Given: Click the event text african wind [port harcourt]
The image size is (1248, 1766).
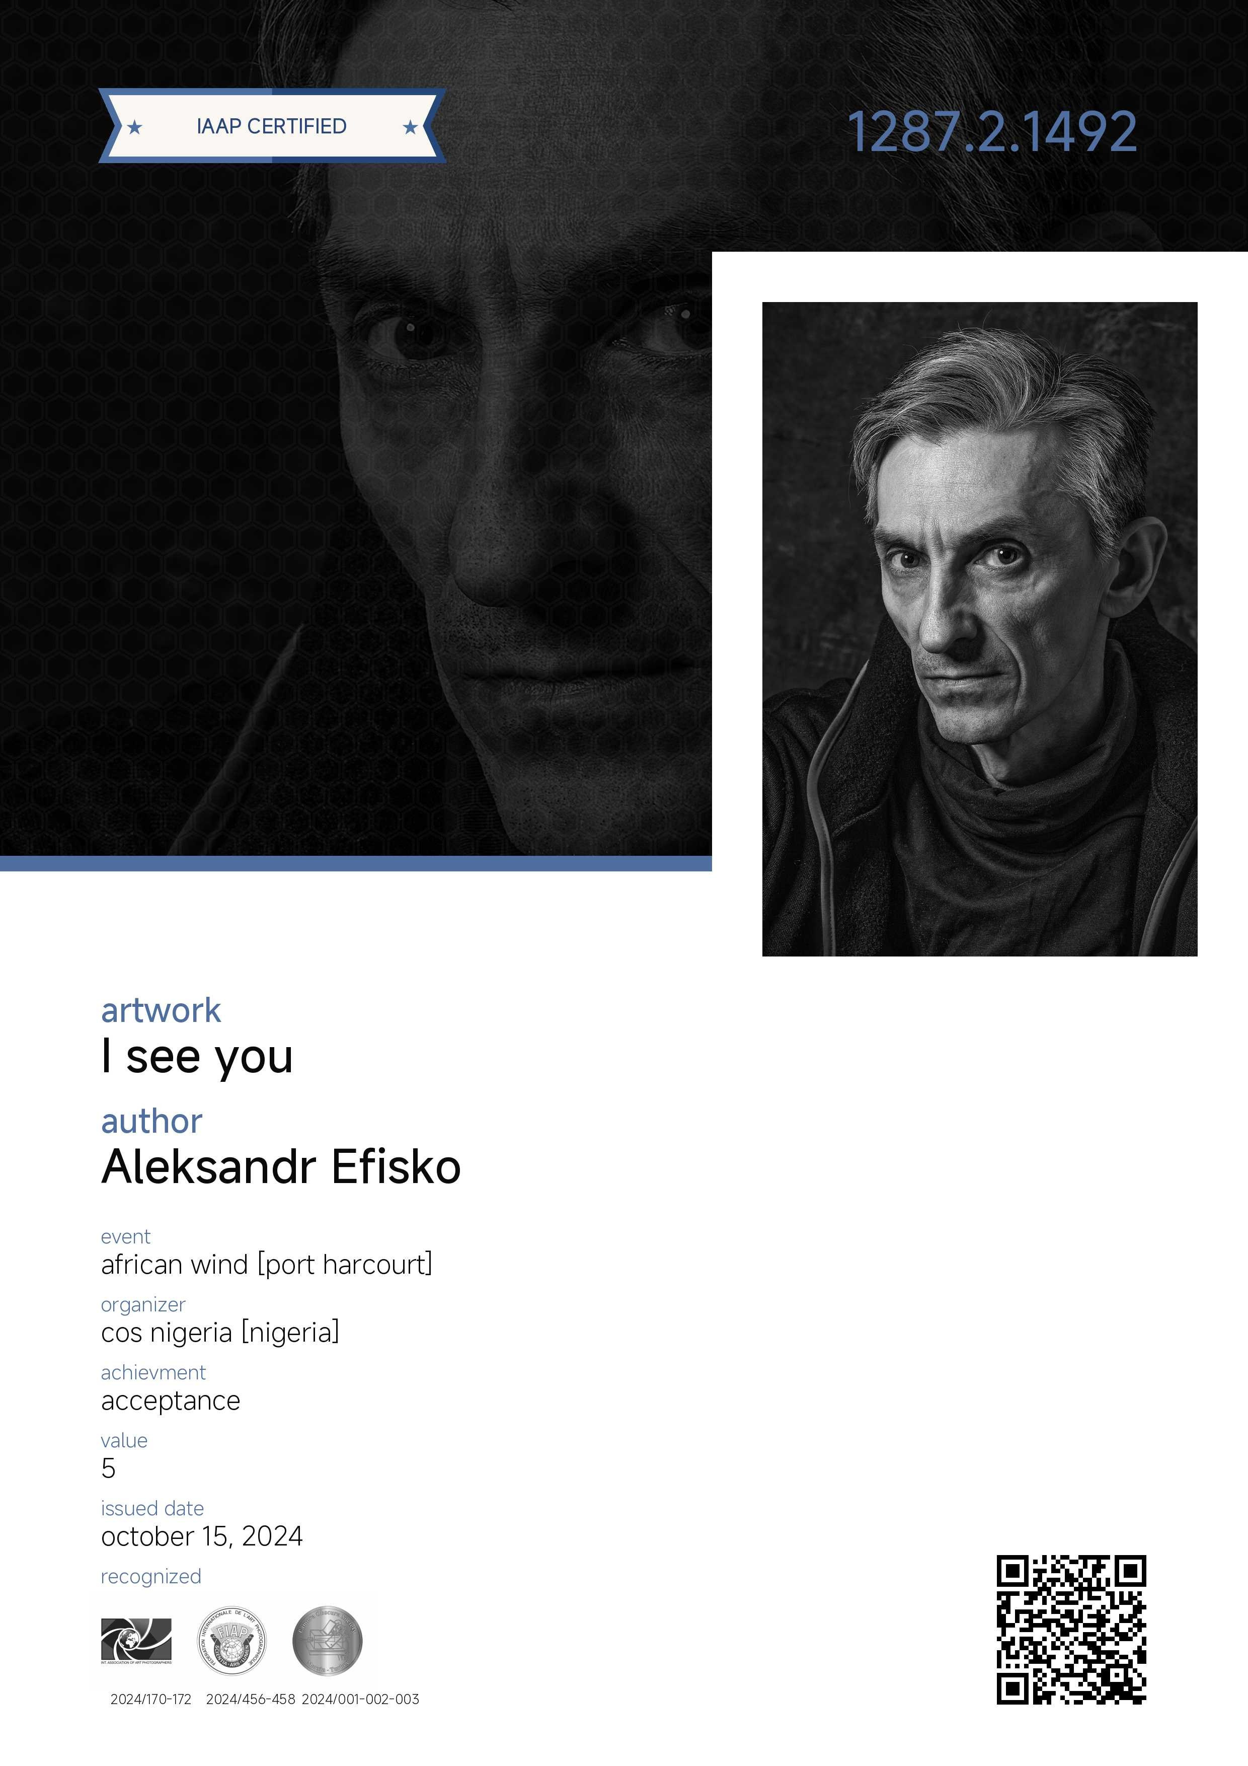Looking at the screenshot, I should 267,1265.
